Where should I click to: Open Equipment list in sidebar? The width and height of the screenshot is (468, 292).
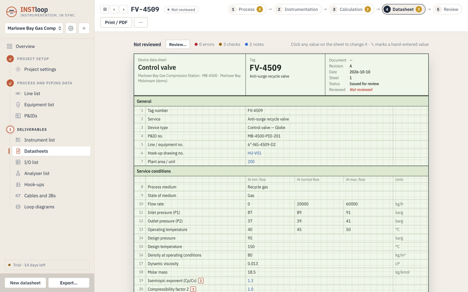pos(51,105)
